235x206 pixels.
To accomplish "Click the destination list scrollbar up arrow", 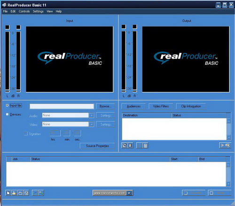I will point(229,121).
